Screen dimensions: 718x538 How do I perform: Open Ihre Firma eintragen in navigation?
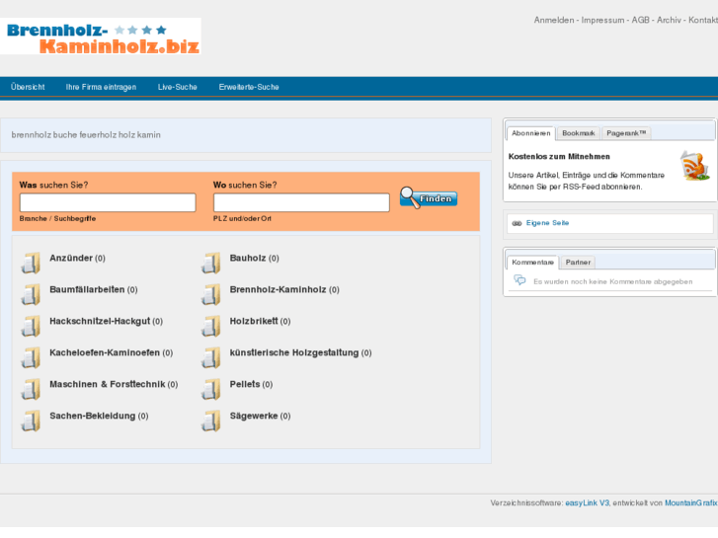point(101,87)
